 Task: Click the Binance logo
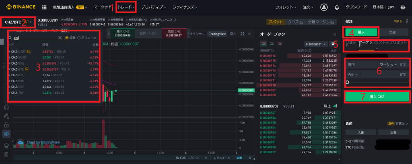point(21,7)
